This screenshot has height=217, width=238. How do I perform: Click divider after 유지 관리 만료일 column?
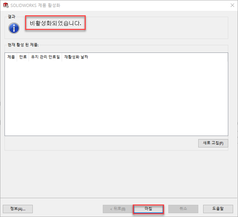click(62, 57)
